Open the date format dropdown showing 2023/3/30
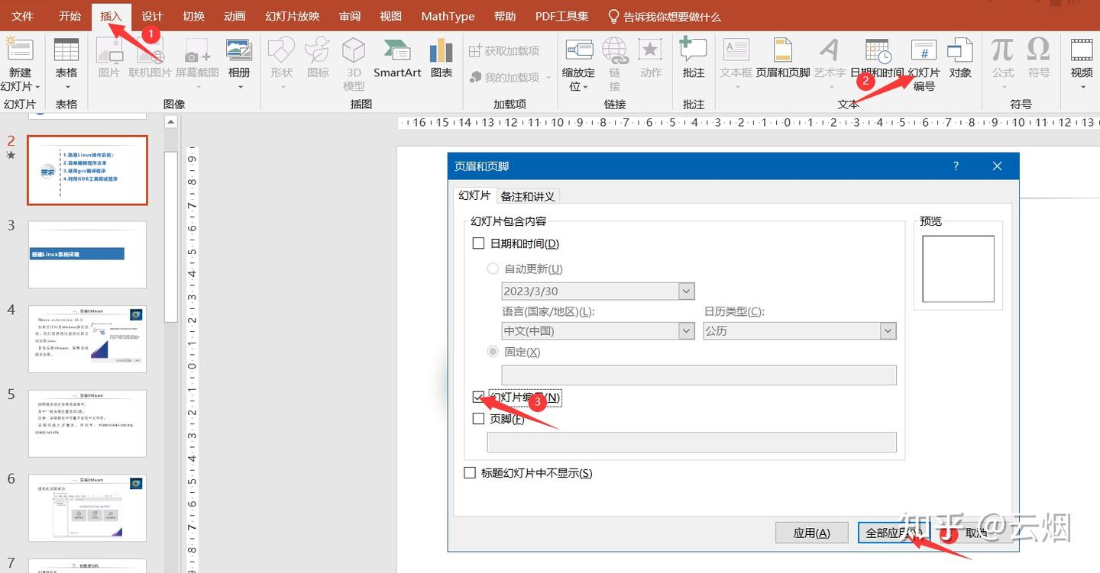Image resolution: width=1100 pixels, height=573 pixels. [x=685, y=291]
